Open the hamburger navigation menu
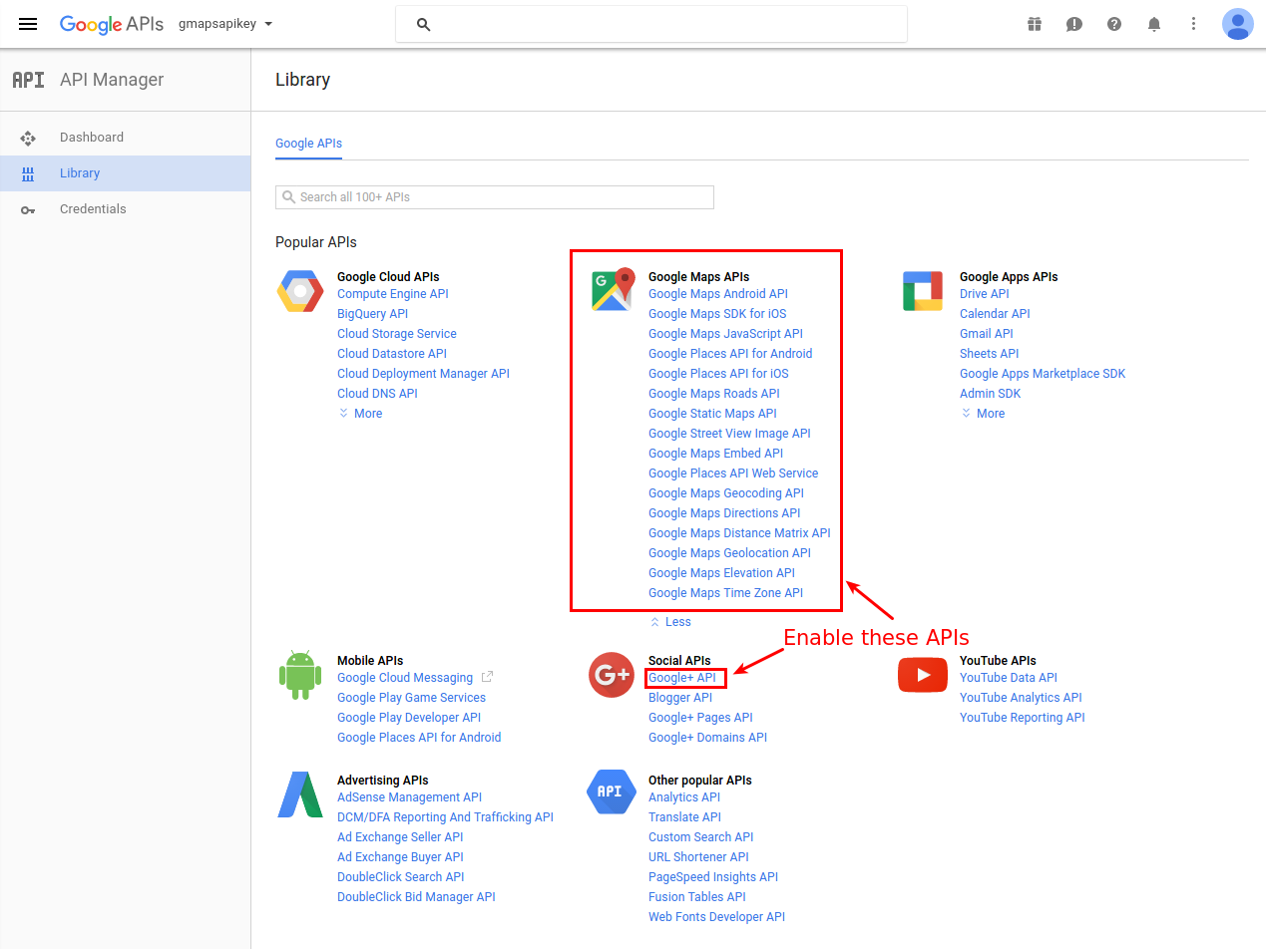 tap(28, 24)
